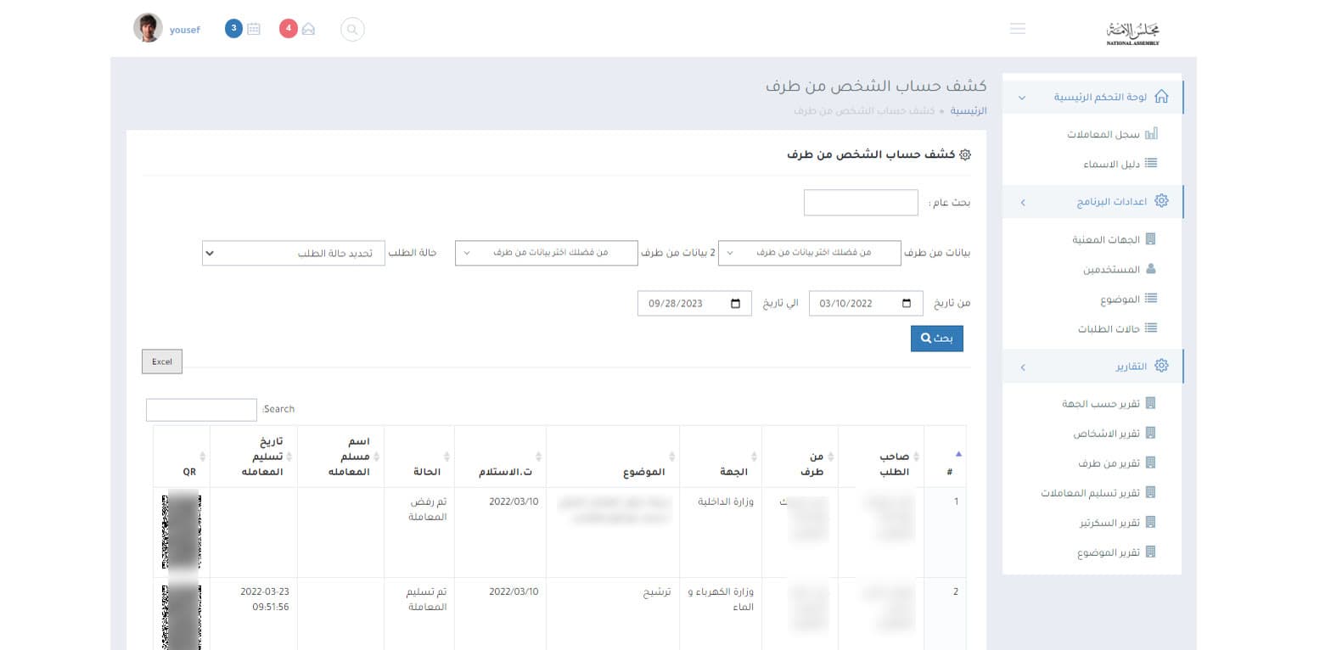Screen dimensions: 1331x650
Task: Click the list icon next to دليل الاسماء
Action: tap(1151, 164)
